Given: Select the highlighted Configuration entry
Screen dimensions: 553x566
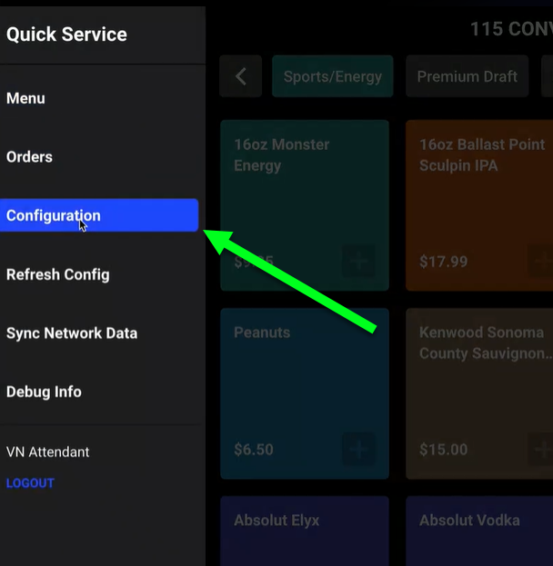Looking at the screenshot, I should click(99, 215).
